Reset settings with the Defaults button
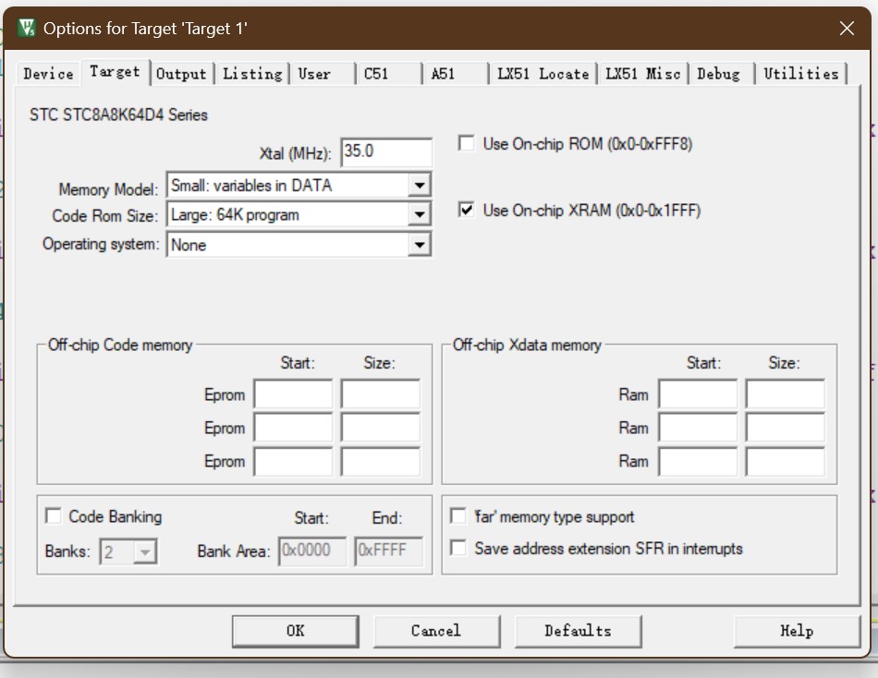878x678 pixels. point(578,631)
